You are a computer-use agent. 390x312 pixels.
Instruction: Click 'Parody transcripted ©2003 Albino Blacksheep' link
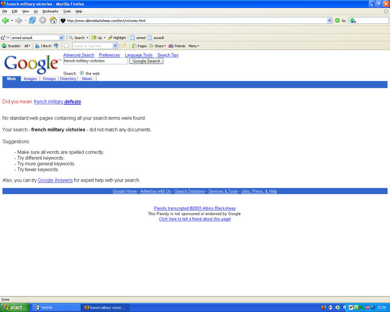coord(195,208)
